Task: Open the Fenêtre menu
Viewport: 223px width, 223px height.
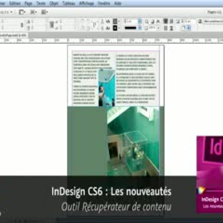Action: pos(104,3)
